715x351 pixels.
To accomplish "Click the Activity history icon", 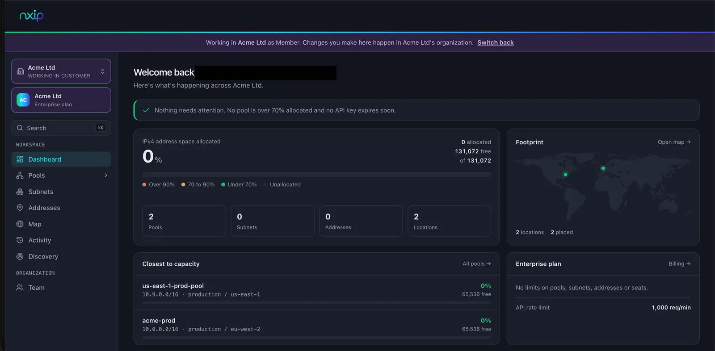I will pyautogui.click(x=20, y=240).
